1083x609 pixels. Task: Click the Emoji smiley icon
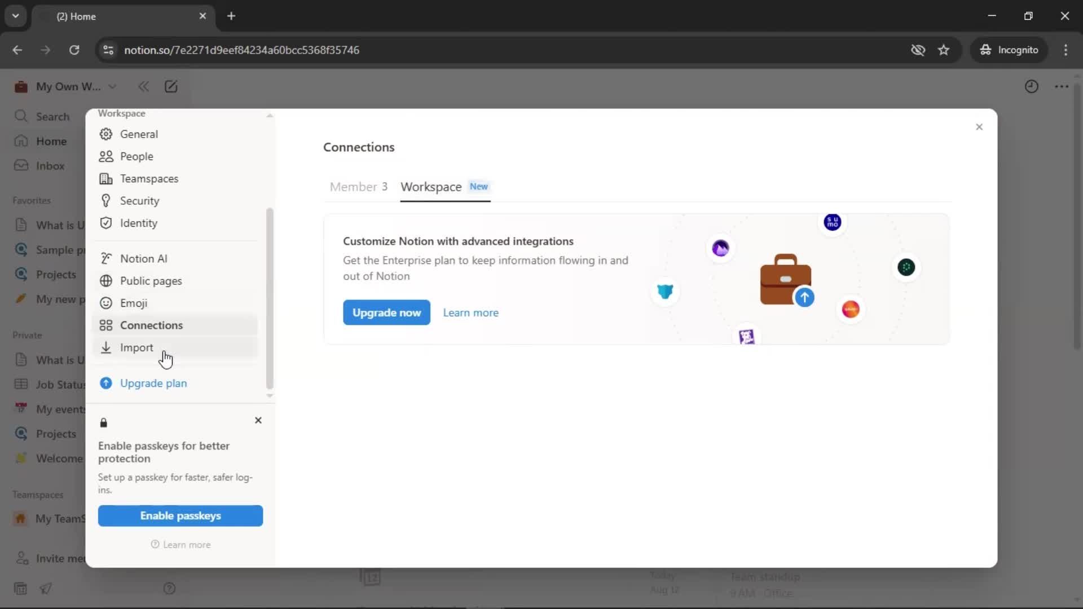coord(105,303)
